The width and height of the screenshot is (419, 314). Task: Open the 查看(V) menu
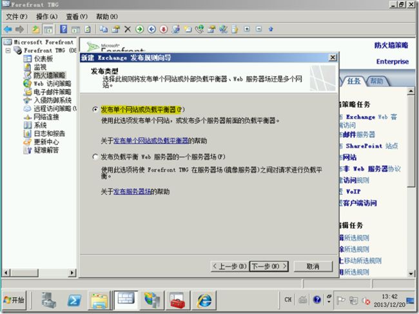(77, 17)
